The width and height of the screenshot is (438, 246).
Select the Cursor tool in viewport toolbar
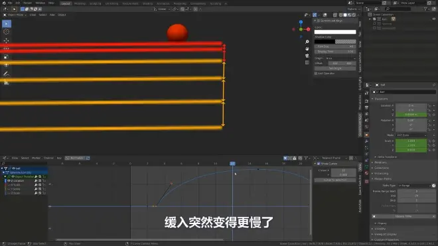pos(6,32)
